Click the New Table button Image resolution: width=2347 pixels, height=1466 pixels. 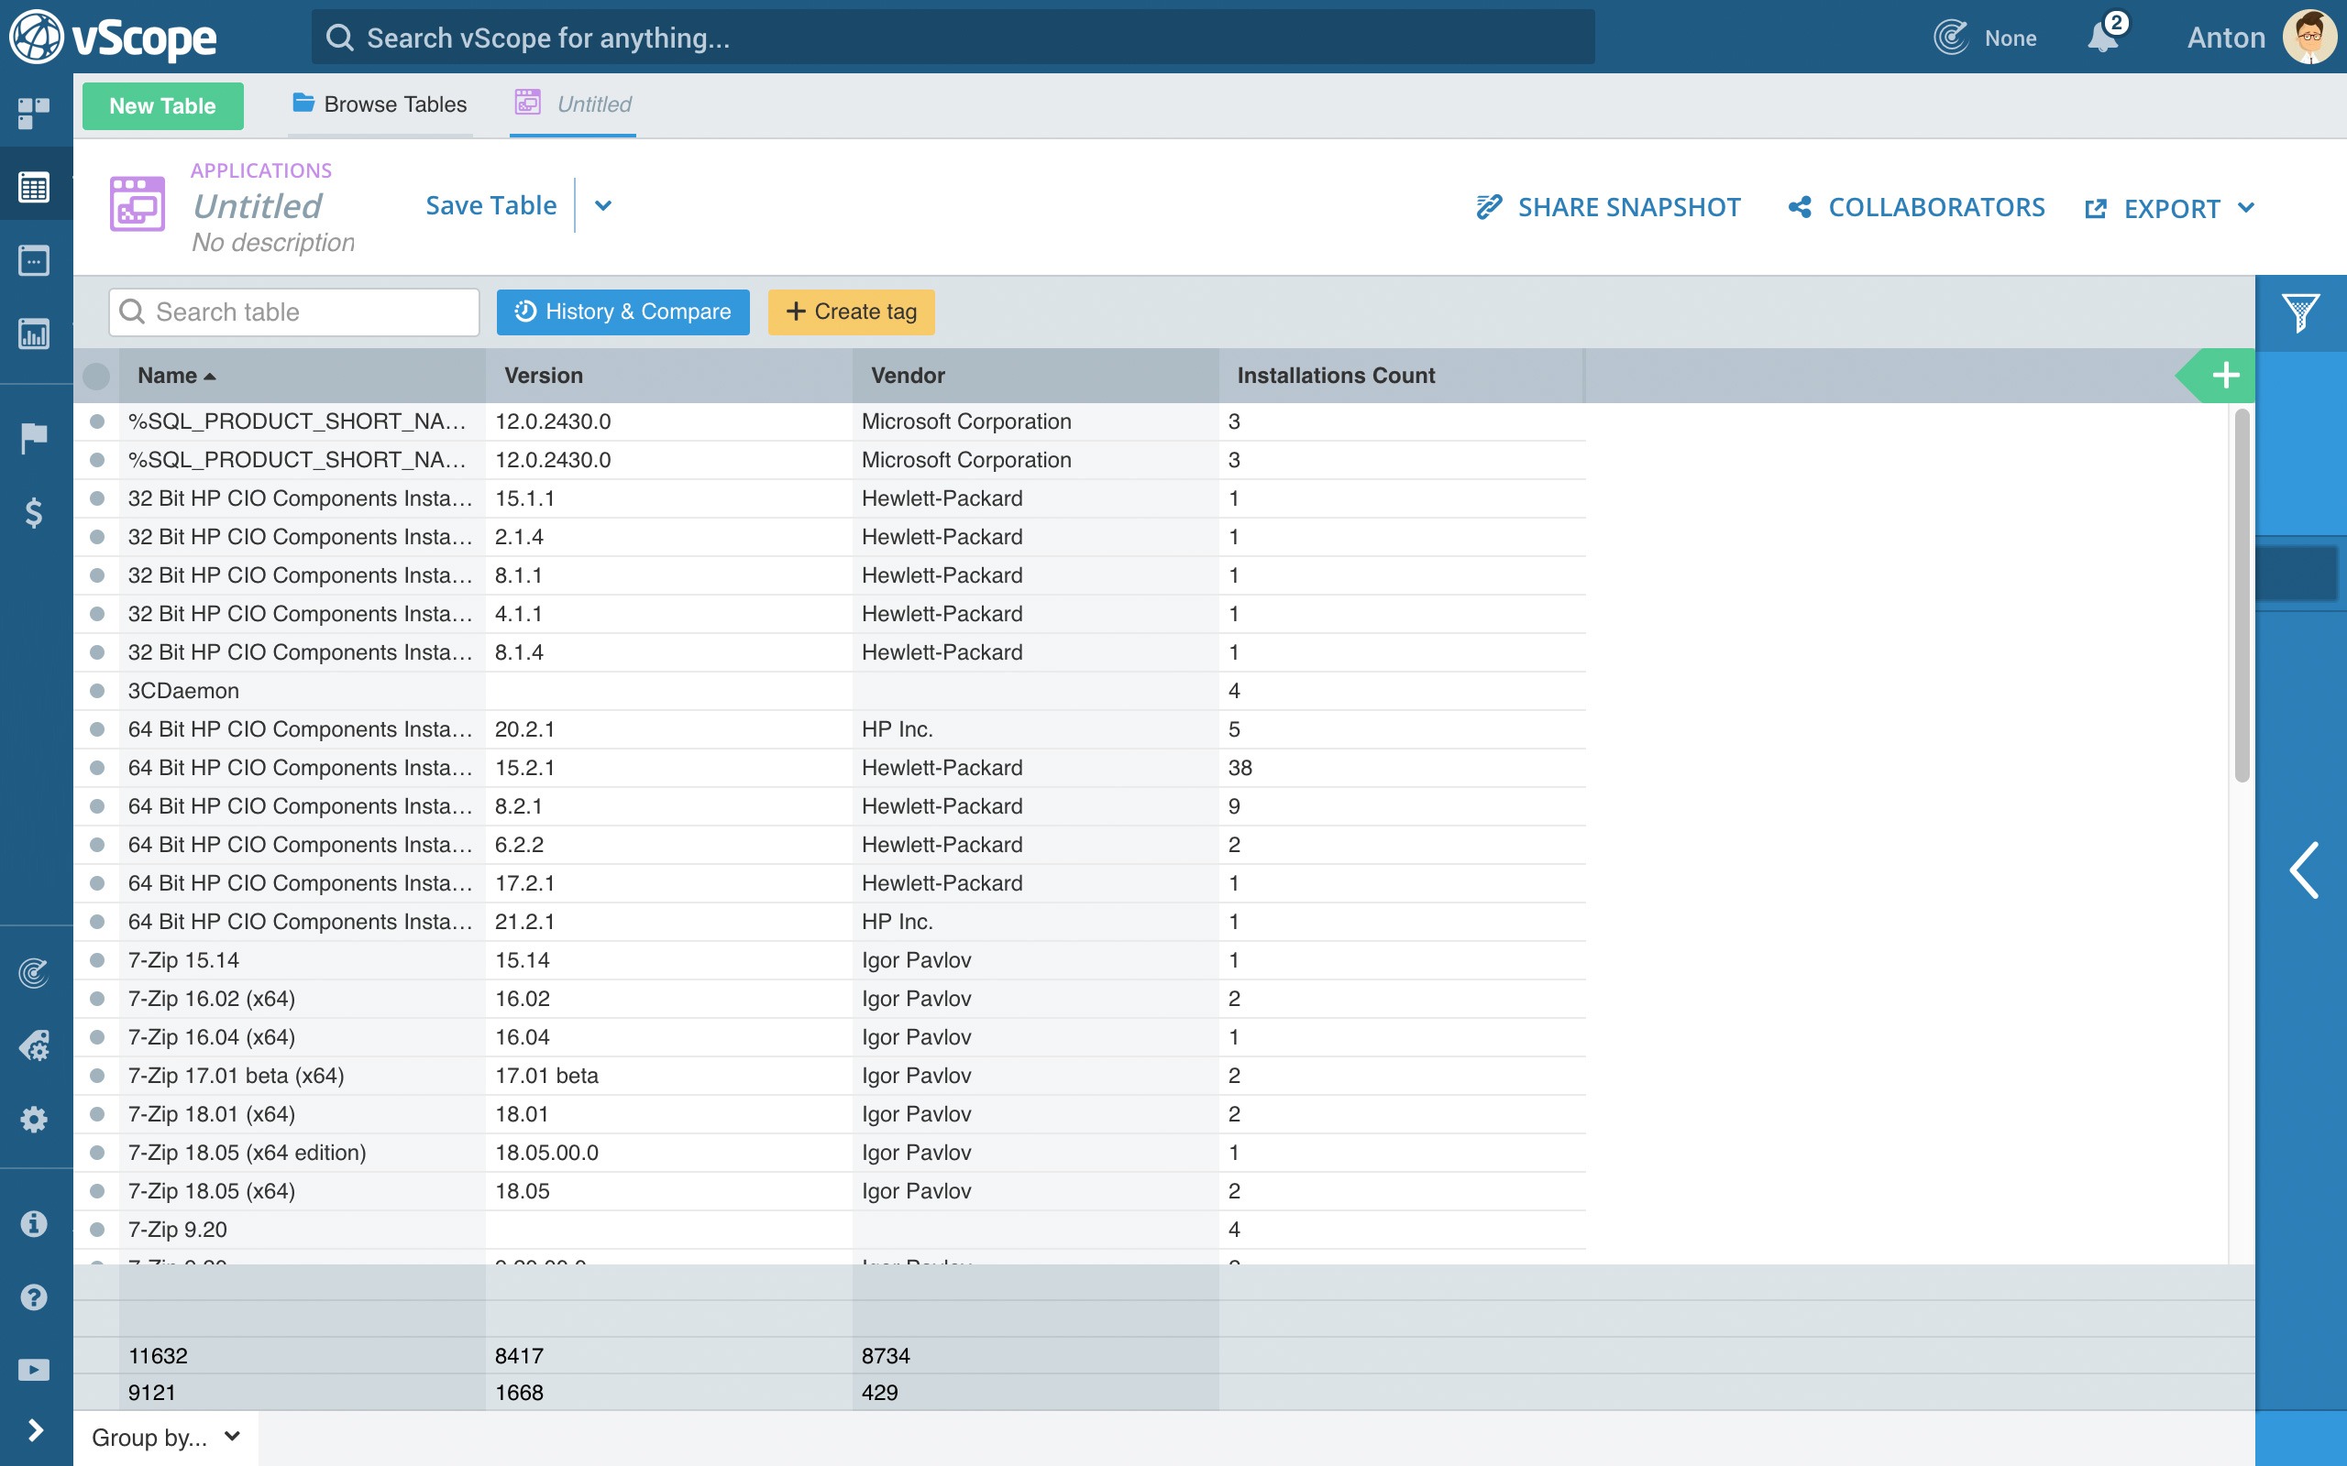pyautogui.click(x=163, y=105)
